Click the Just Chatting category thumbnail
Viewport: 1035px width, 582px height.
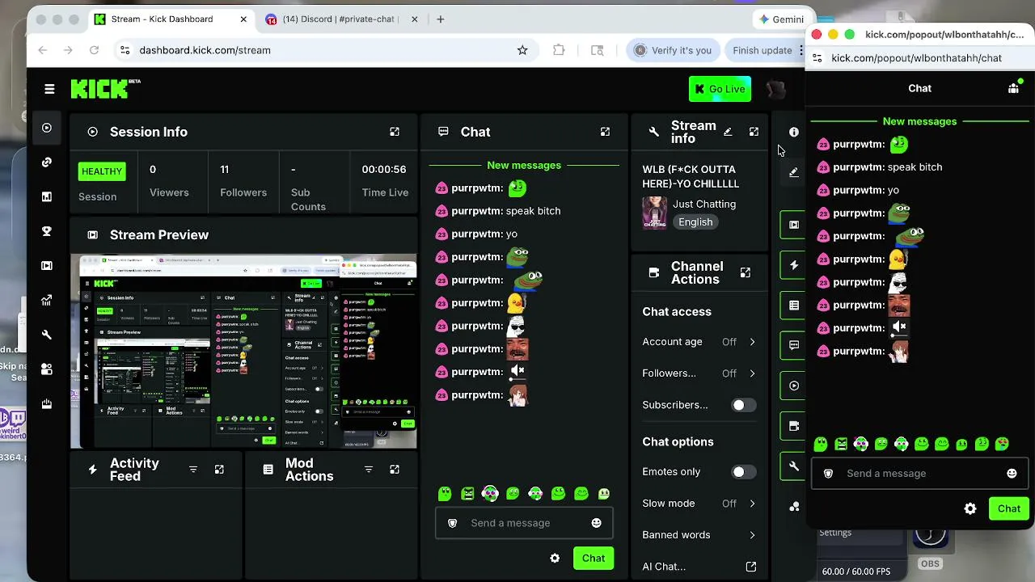(x=655, y=213)
